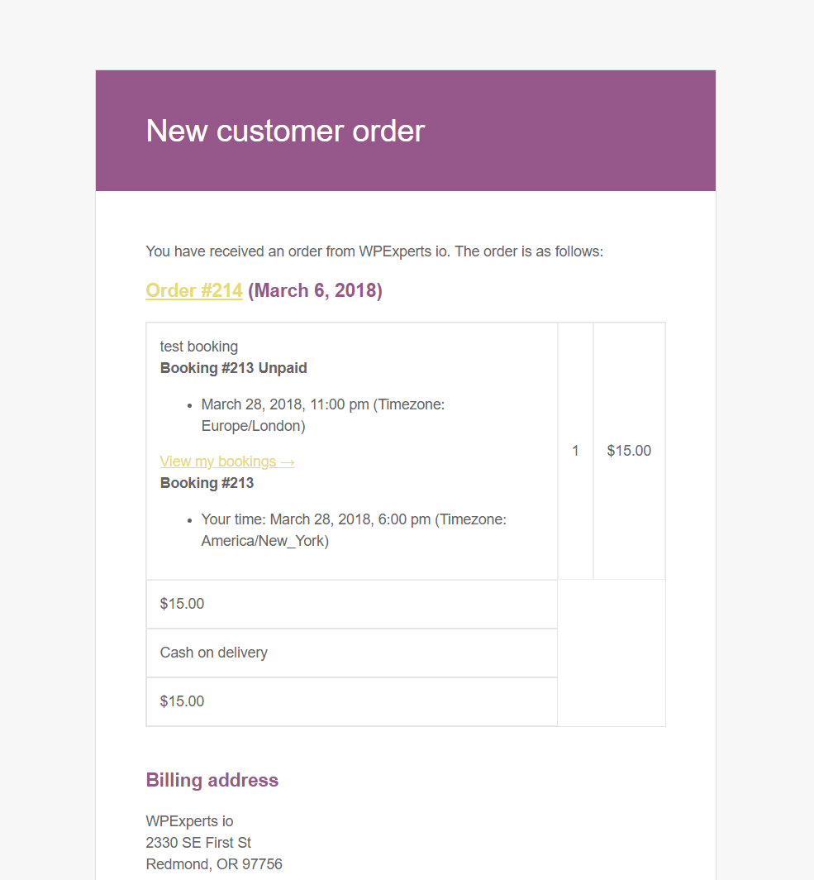Click the Redmond, OR 97756 line
This screenshot has width=814, height=880.
tap(214, 864)
